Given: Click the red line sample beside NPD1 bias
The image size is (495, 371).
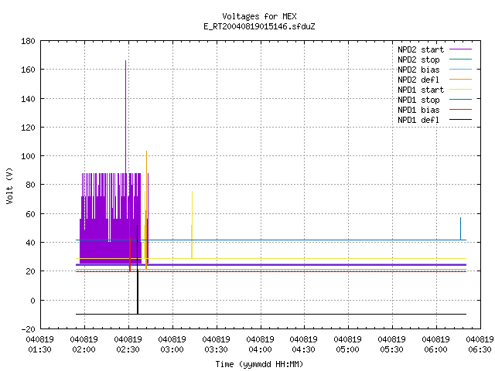Looking at the screenshot, I should coord(461,110).
